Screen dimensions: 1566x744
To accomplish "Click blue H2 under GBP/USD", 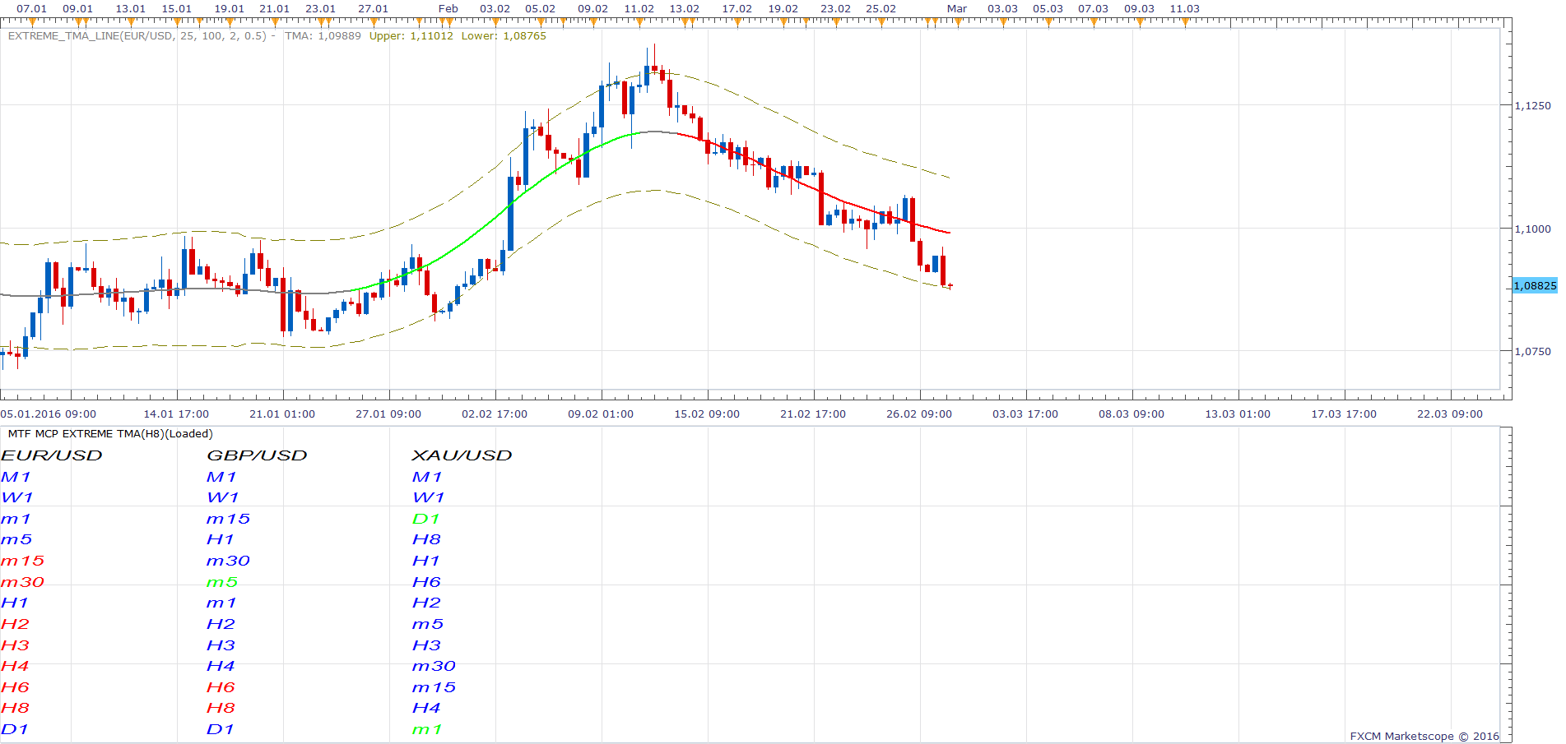I will [x=221, y=624].
